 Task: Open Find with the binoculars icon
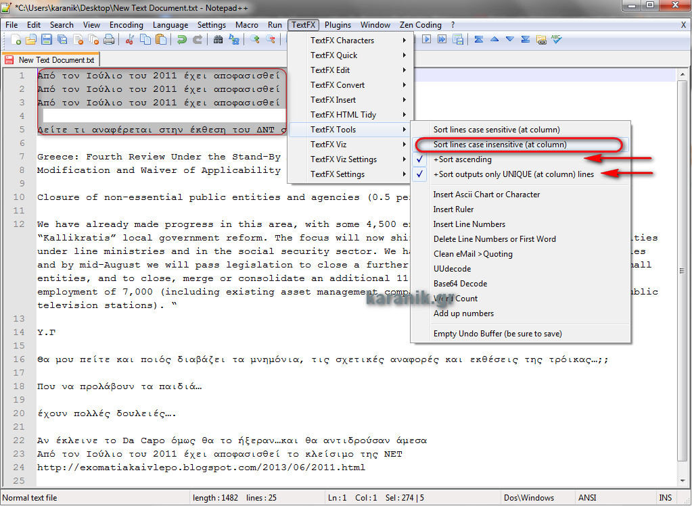click(218, 39)
